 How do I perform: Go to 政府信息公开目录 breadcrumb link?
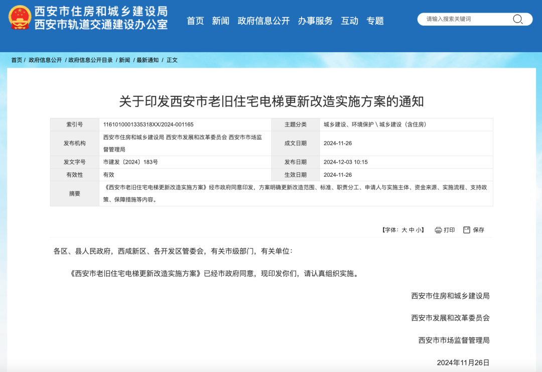(90, 60)
